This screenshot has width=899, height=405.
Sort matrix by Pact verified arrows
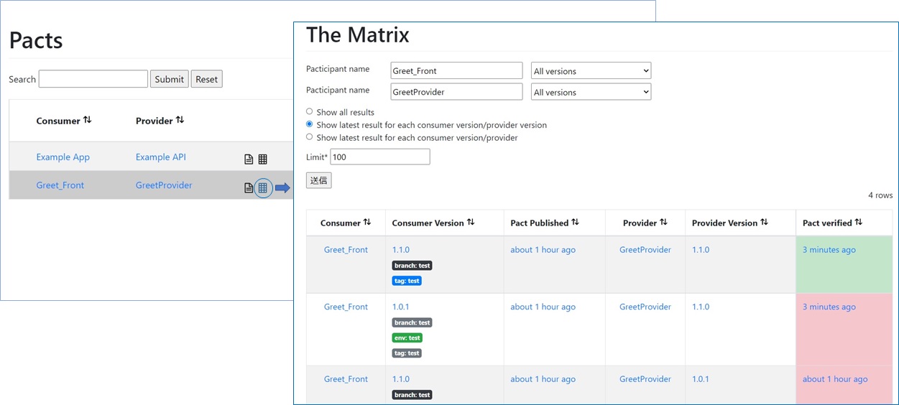858,223
